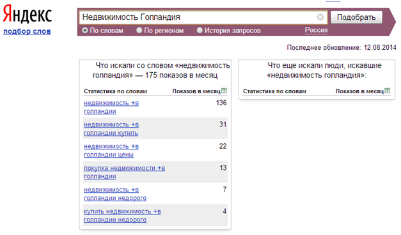Select the По регионам radio button
This screenshot has height=235, width=401.
tap(139, 31)
